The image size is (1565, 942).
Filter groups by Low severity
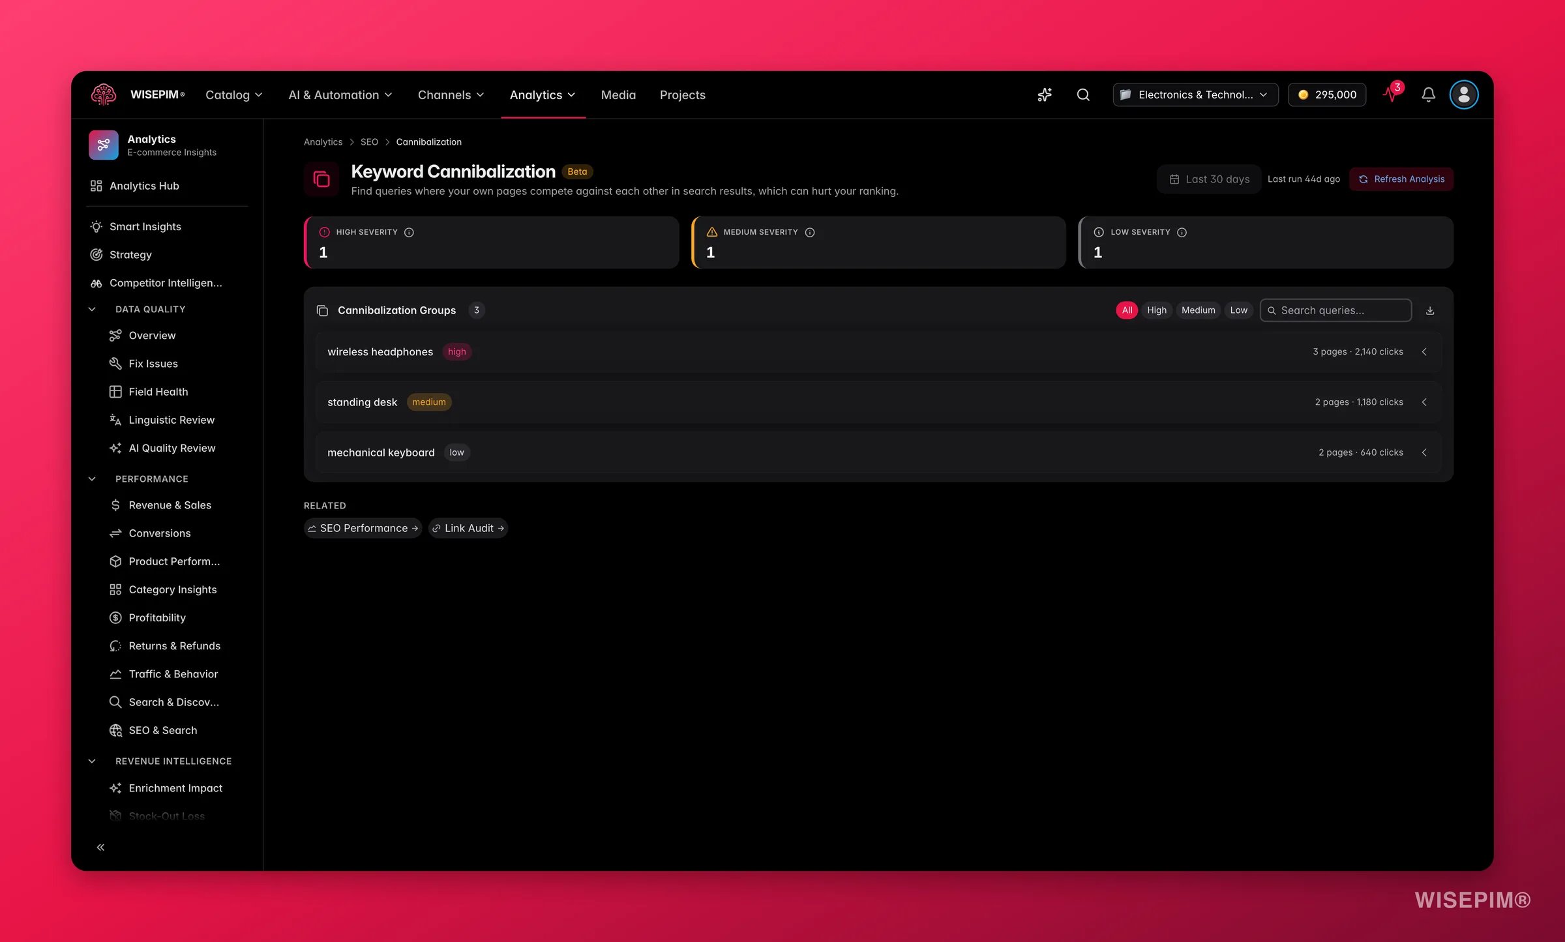(1238, 310)
